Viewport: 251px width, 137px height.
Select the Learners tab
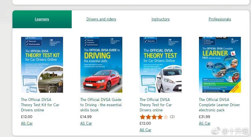coord(42,19)
